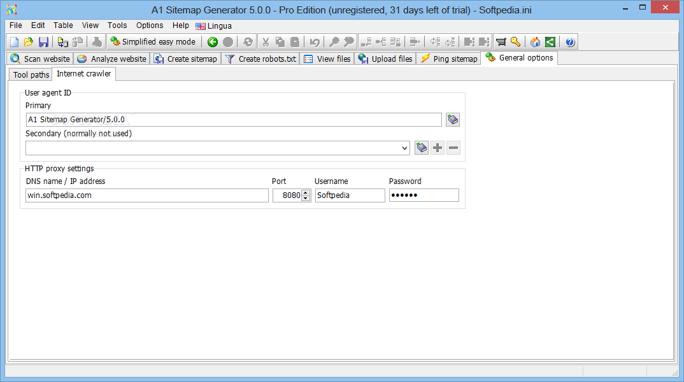Click the export arrow list icon
The height and width of the screenshot is (382, 684).
pos(415,42)
